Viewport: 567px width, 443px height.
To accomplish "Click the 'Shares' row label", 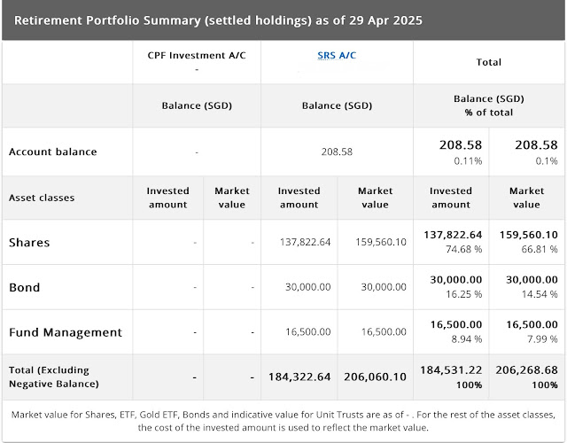I will click(29, 242).
